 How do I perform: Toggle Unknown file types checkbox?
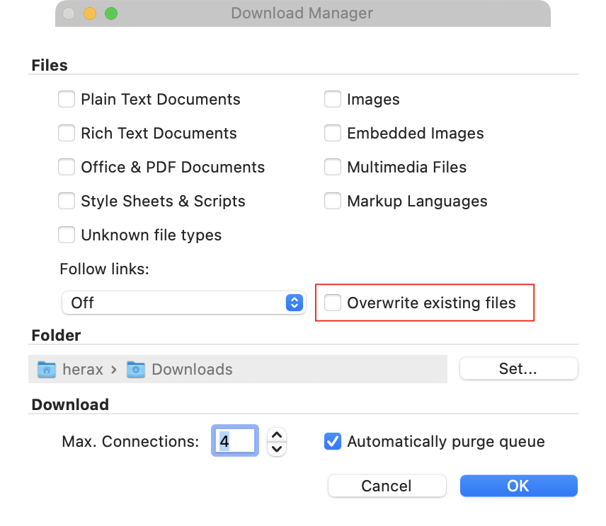click(67, 235)
